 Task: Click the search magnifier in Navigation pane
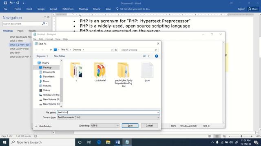click(x=44, y=24)
